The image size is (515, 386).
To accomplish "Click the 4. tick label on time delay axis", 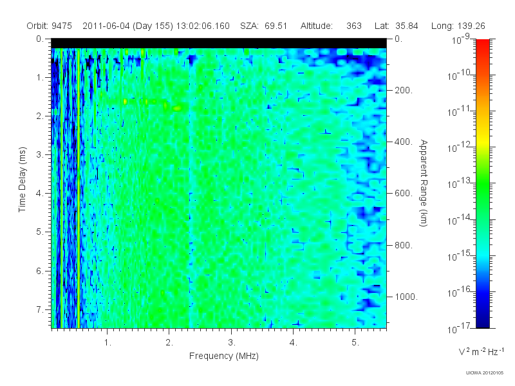I will [x=39, y=194].
